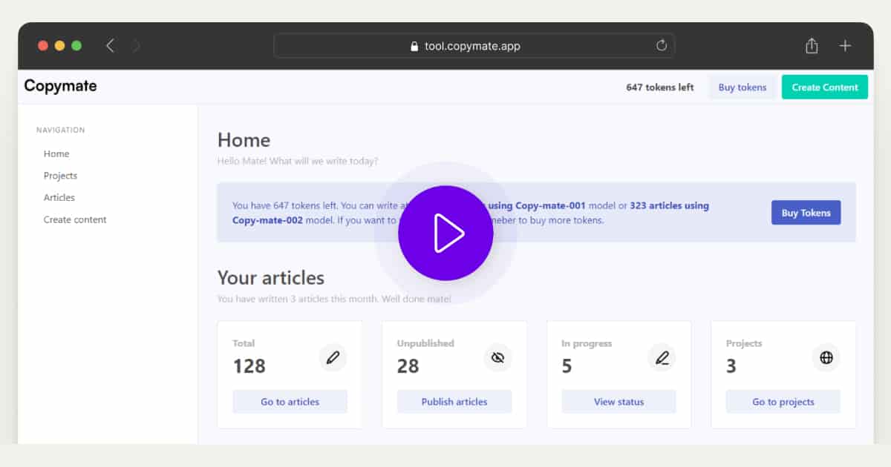Select Articles in the navigation sidebar
Image resolution: width=891 pixels, height=467 pixels.
pos(59,198)
